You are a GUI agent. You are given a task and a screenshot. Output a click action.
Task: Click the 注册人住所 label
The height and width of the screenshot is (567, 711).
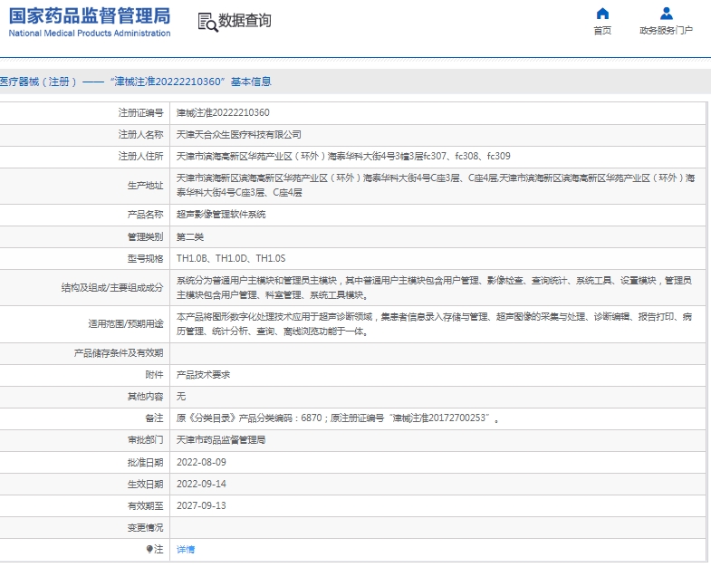pyautogui.click(x=140, y=156)
